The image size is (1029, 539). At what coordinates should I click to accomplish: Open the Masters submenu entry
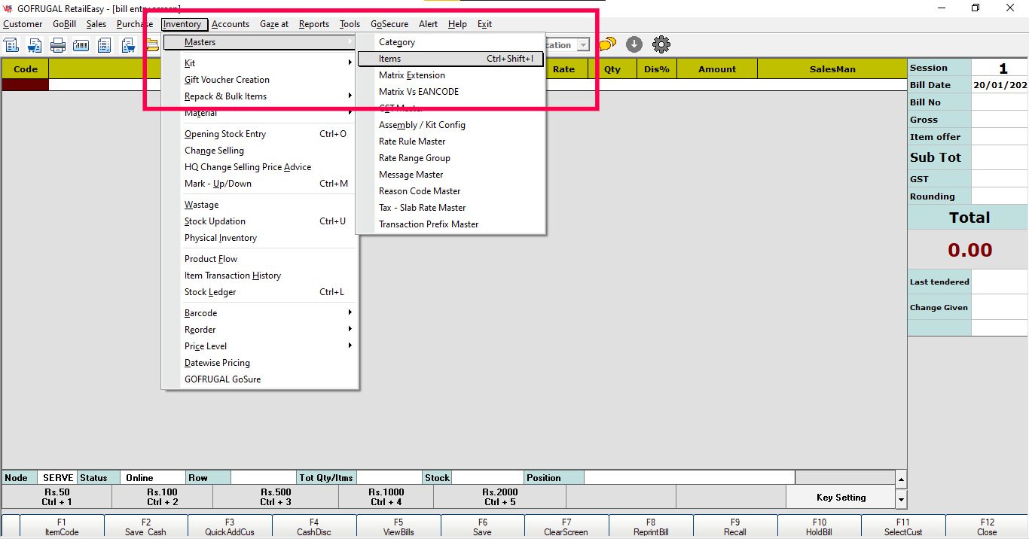[x=260, y=42]
